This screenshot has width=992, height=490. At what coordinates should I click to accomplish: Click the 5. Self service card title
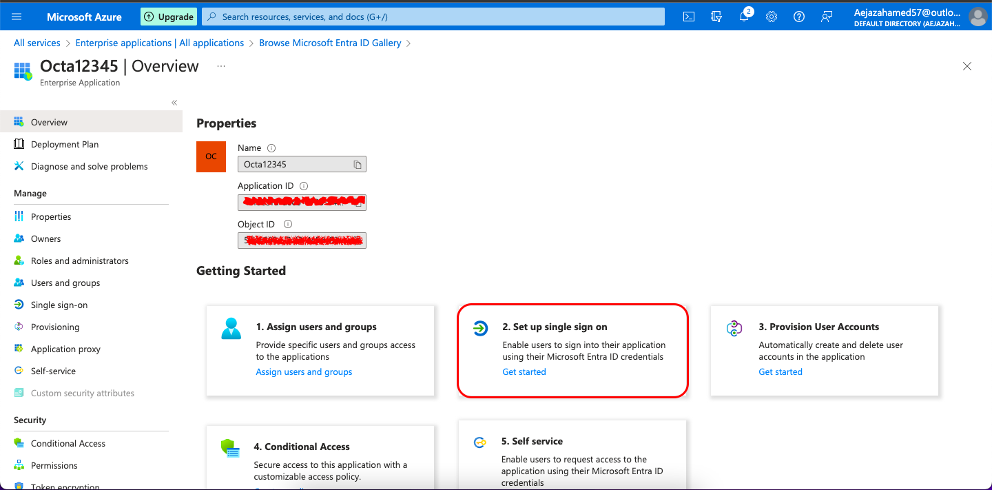(x=532, y=441)
